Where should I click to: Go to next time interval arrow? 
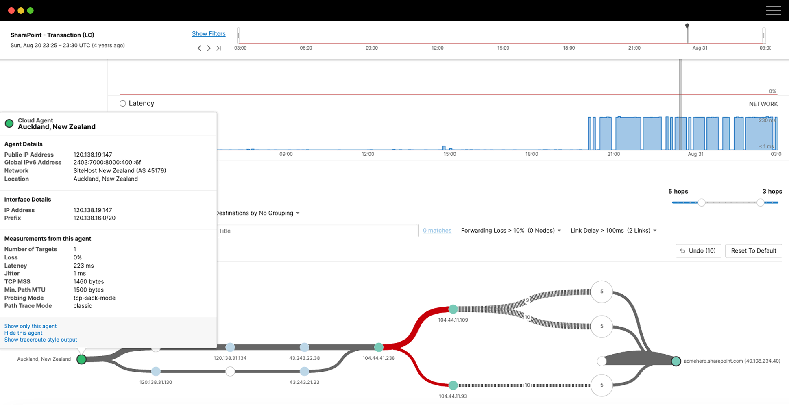209,48
